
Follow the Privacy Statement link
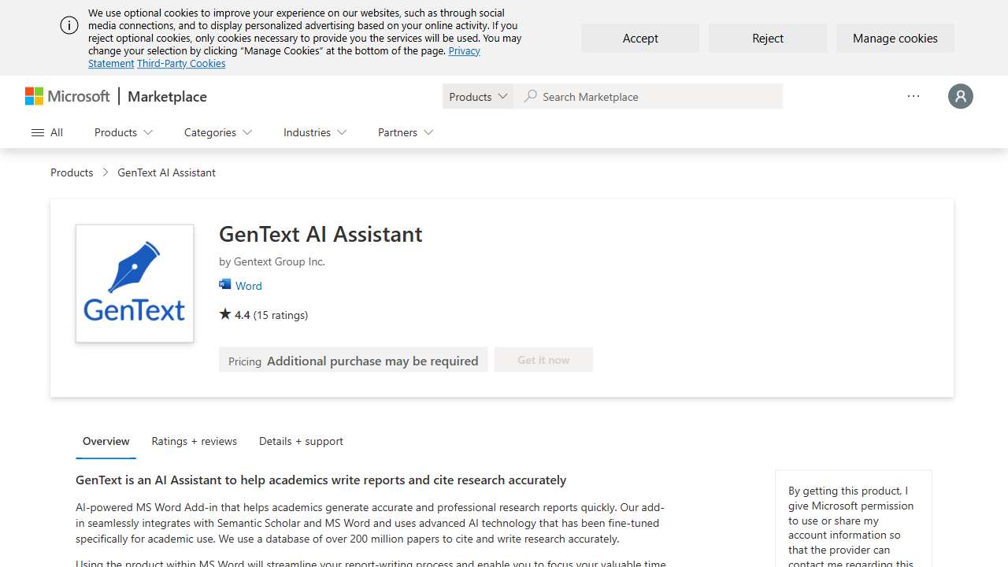click(x=464, y=50)
